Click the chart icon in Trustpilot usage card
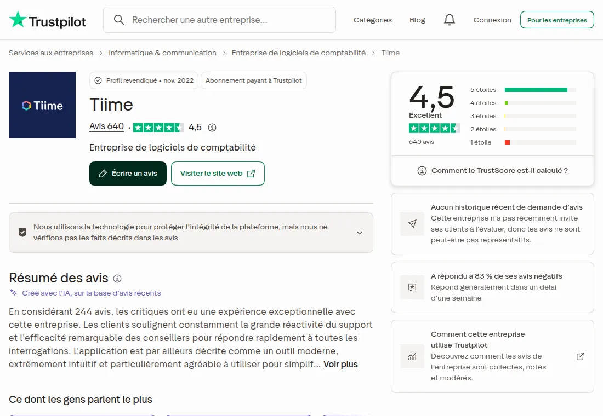 click(x=412, y=356)
